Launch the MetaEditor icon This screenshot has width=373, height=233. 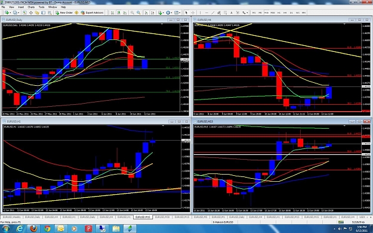(76, 13)
